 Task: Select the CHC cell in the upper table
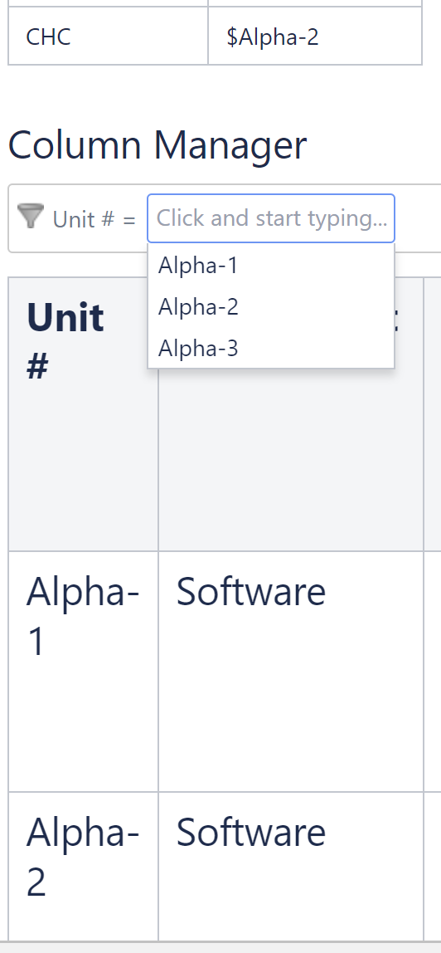(x=108, y=37)
